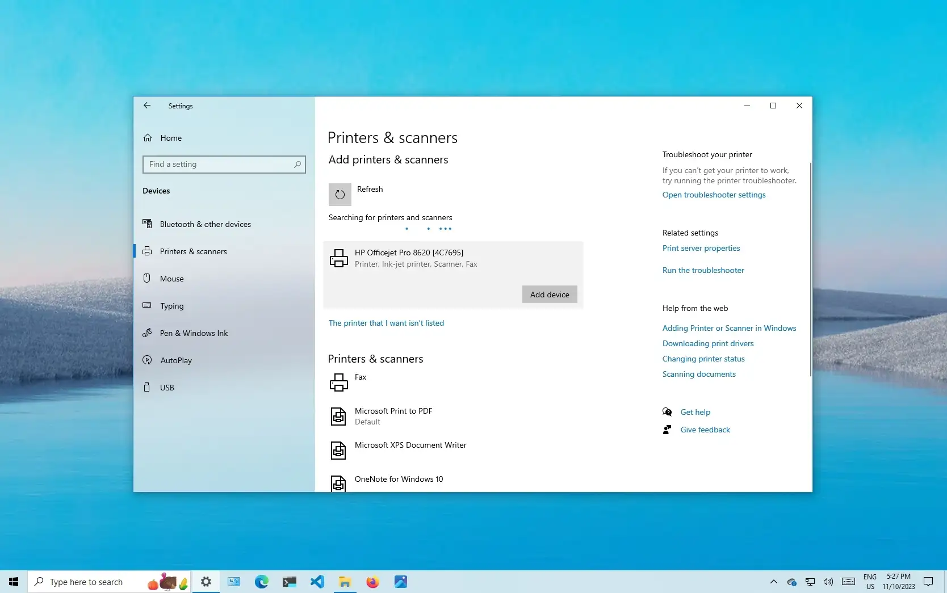This screenshot has height=593, width=947.
Task: Click the ENG US language indicator
Action: click(870, 582)
